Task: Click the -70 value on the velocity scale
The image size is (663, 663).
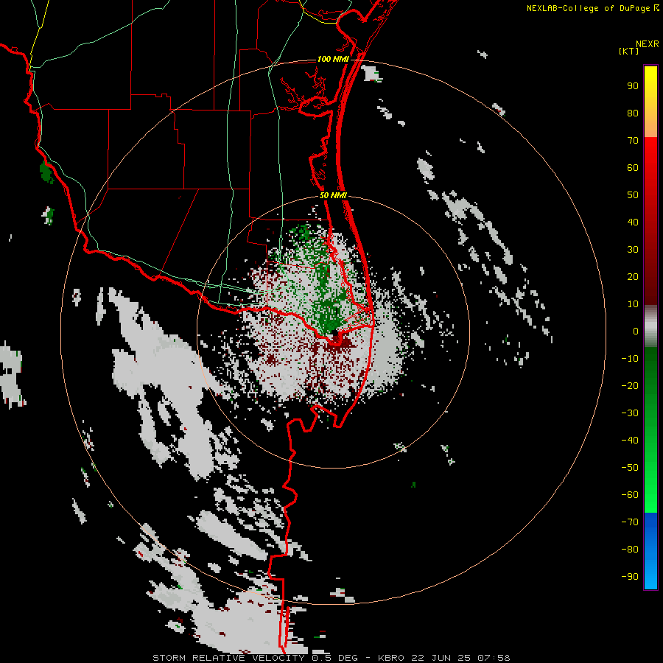Action: click(630, 522)
